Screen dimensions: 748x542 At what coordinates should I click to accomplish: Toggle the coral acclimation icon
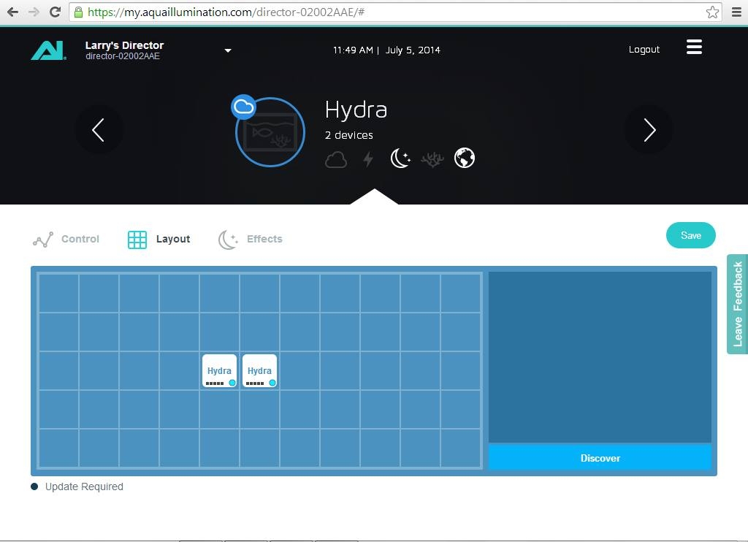[x=432, y=159]
